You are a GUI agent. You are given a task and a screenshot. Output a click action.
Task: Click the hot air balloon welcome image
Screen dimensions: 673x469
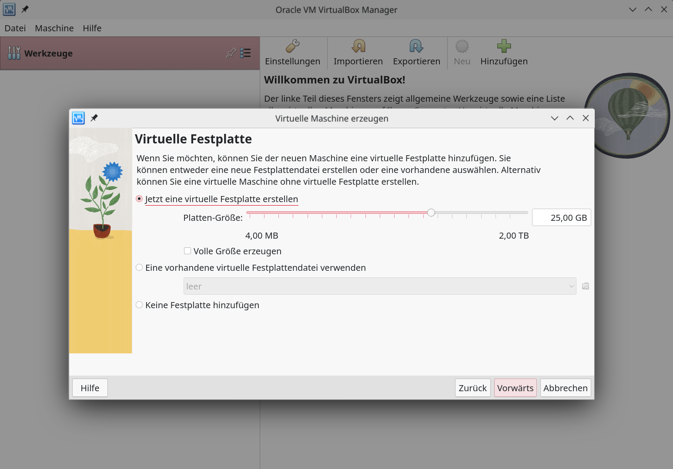(x=627, y=115)
